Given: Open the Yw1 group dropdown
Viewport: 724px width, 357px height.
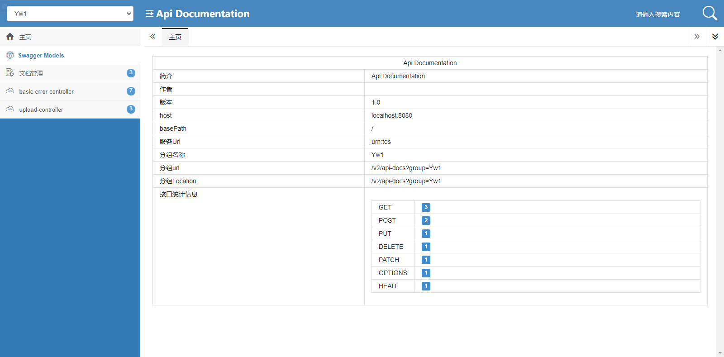Looking at the screenshot, I should pos(70,14).
